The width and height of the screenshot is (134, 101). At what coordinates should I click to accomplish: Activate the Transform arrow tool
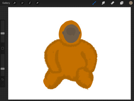[37, 3]
